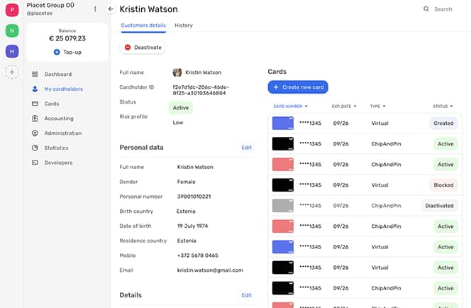Select the black card thumbnail with Blocked status
Screen dimensions: 471x308
pos(282,185)
